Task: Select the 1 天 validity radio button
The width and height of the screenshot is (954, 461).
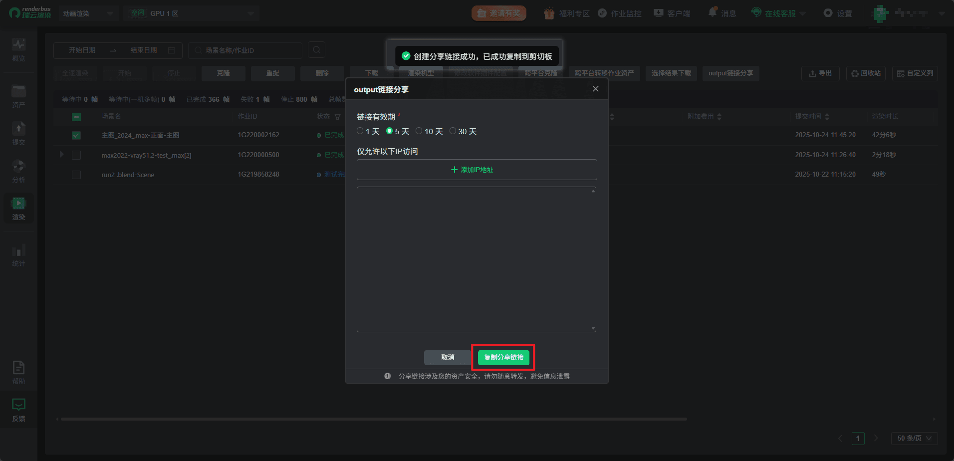Action: click(360, 131)
